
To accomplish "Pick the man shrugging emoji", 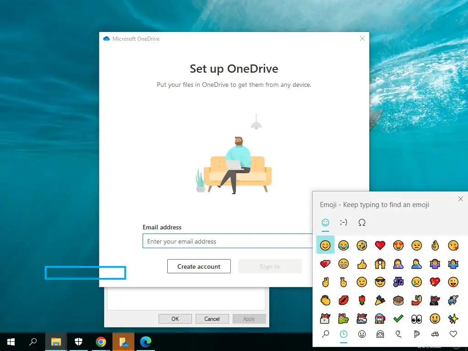I will click(x=453, y=264).
